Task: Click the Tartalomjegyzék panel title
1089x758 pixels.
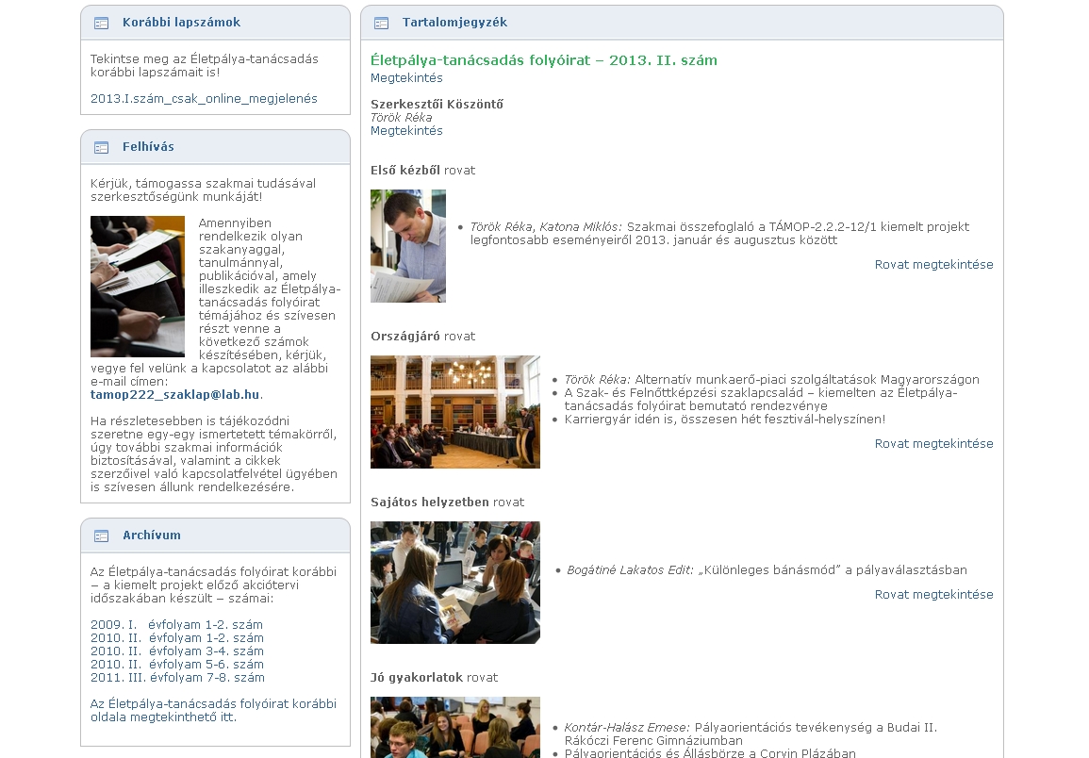Action: 454,23
